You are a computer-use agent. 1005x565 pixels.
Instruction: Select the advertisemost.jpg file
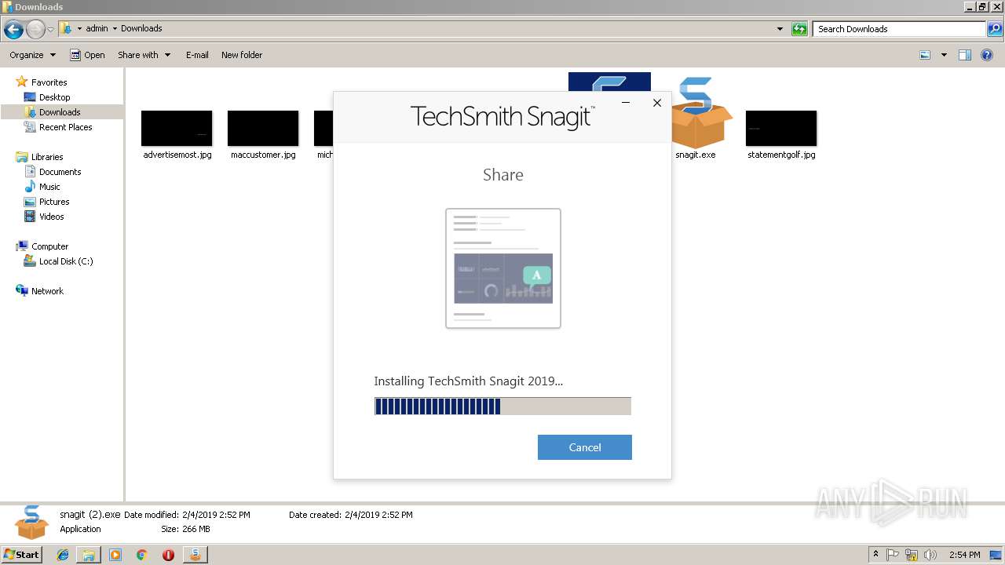pos(177,135)
